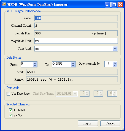Click into the Magnitude Unit text field
Screen dimensions: 125x131
tap(76, 41)
